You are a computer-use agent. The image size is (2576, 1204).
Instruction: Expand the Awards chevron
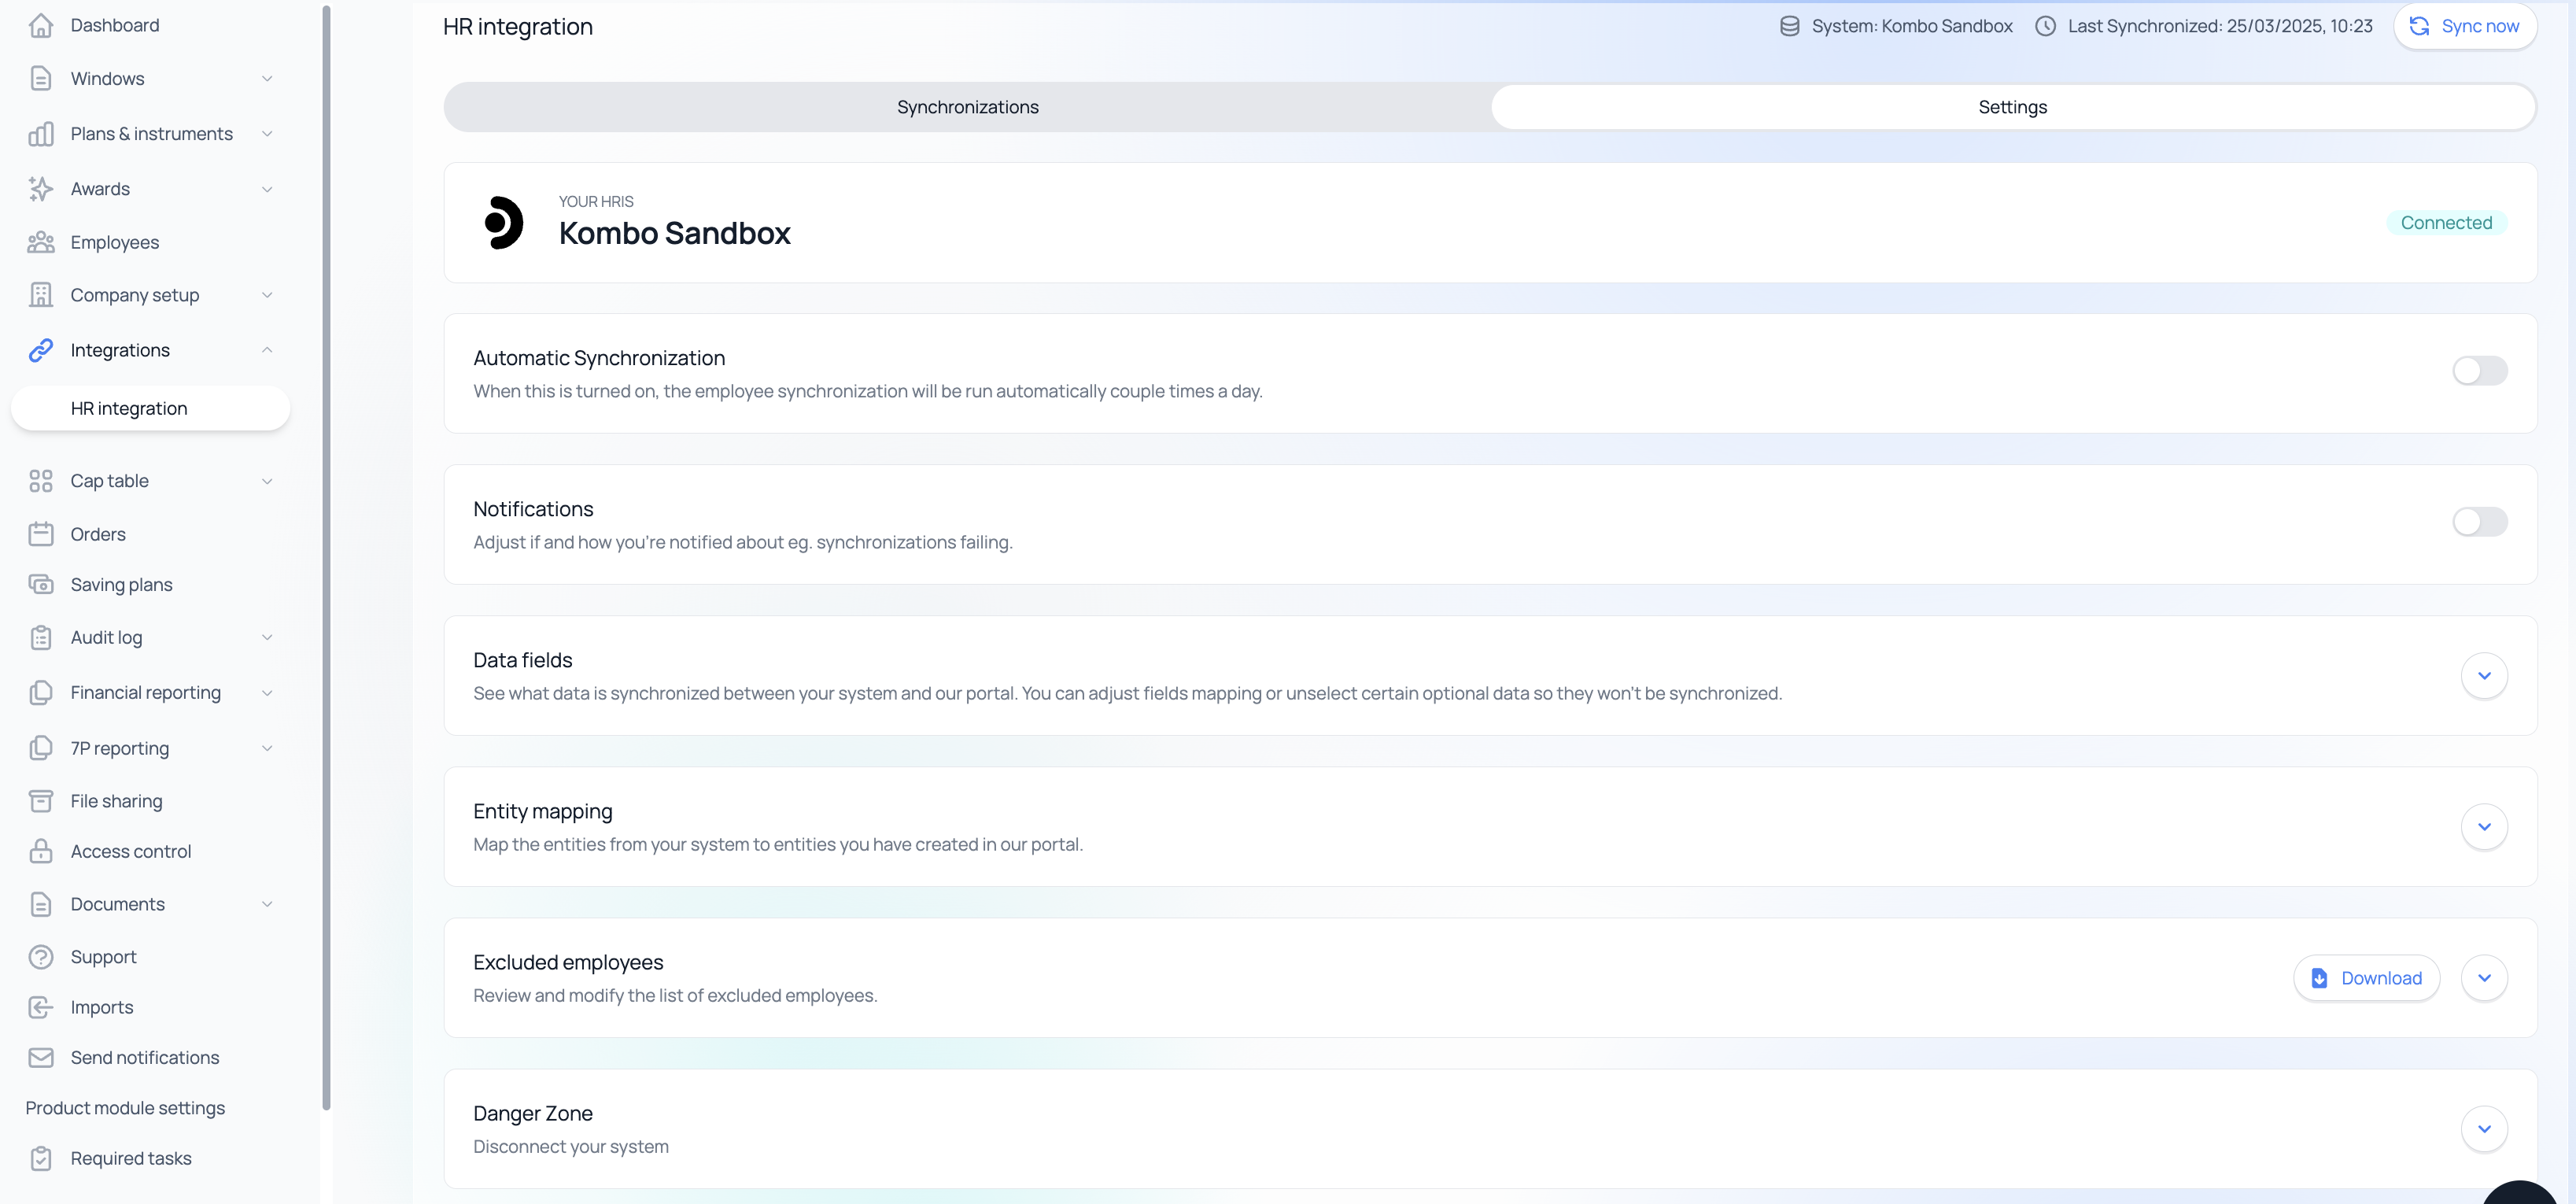click(x=267, y=189)
